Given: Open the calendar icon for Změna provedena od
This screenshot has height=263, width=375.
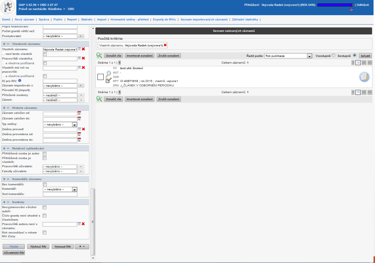Looking at the screenshot, I should tap(79, 135).
